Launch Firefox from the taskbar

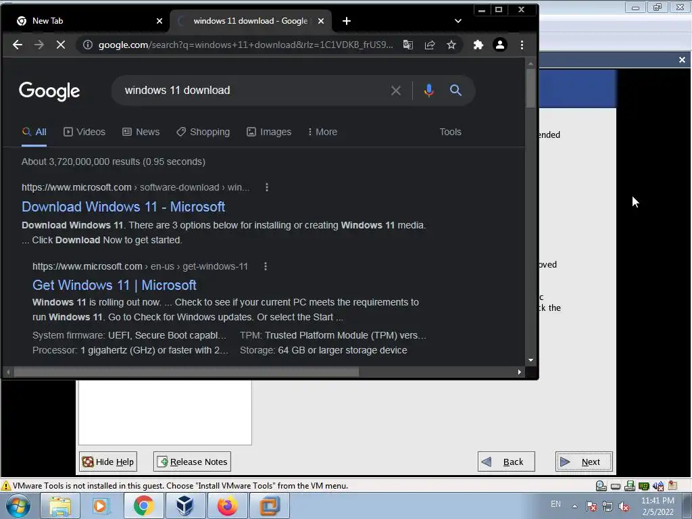point(227,505)
